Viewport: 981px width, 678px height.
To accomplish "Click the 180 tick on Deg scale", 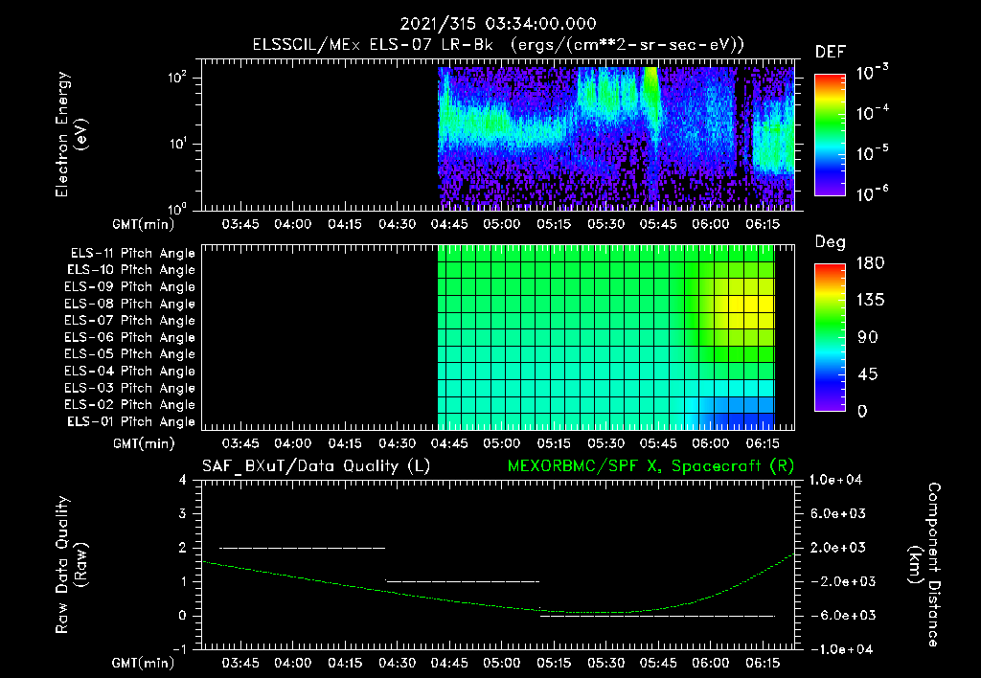I will 870,263.
